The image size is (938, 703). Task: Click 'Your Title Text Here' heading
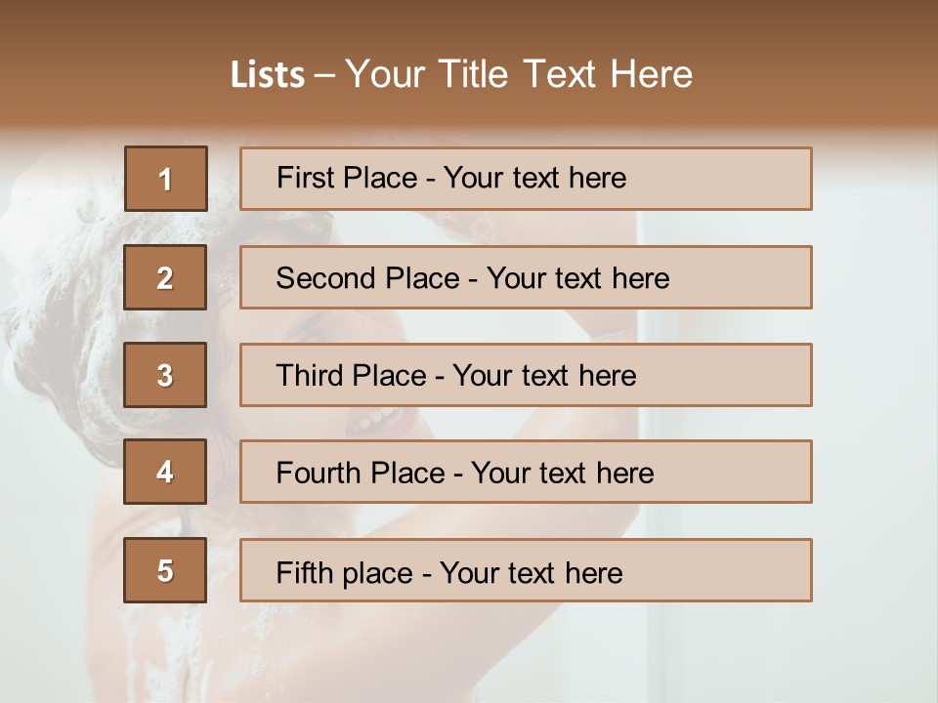(x=519, y=74)
